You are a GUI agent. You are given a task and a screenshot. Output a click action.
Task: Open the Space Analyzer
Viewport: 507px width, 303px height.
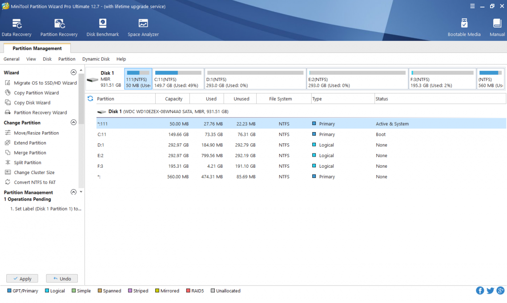(x=143, y=26)
